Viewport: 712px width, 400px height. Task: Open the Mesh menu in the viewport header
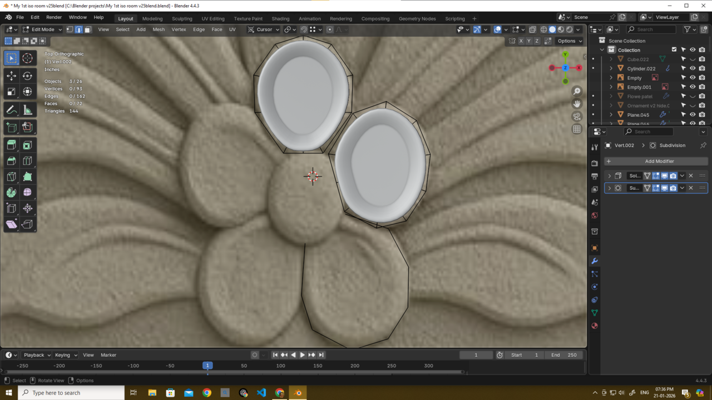(x=159, y=29)
